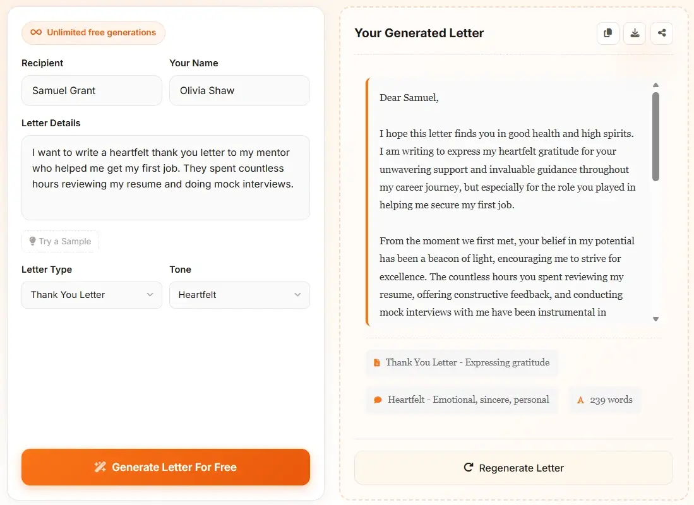This screenshot has width=694, height=505.
Task: Focus the Your Name input field
Action: click(x=239, y=91)
